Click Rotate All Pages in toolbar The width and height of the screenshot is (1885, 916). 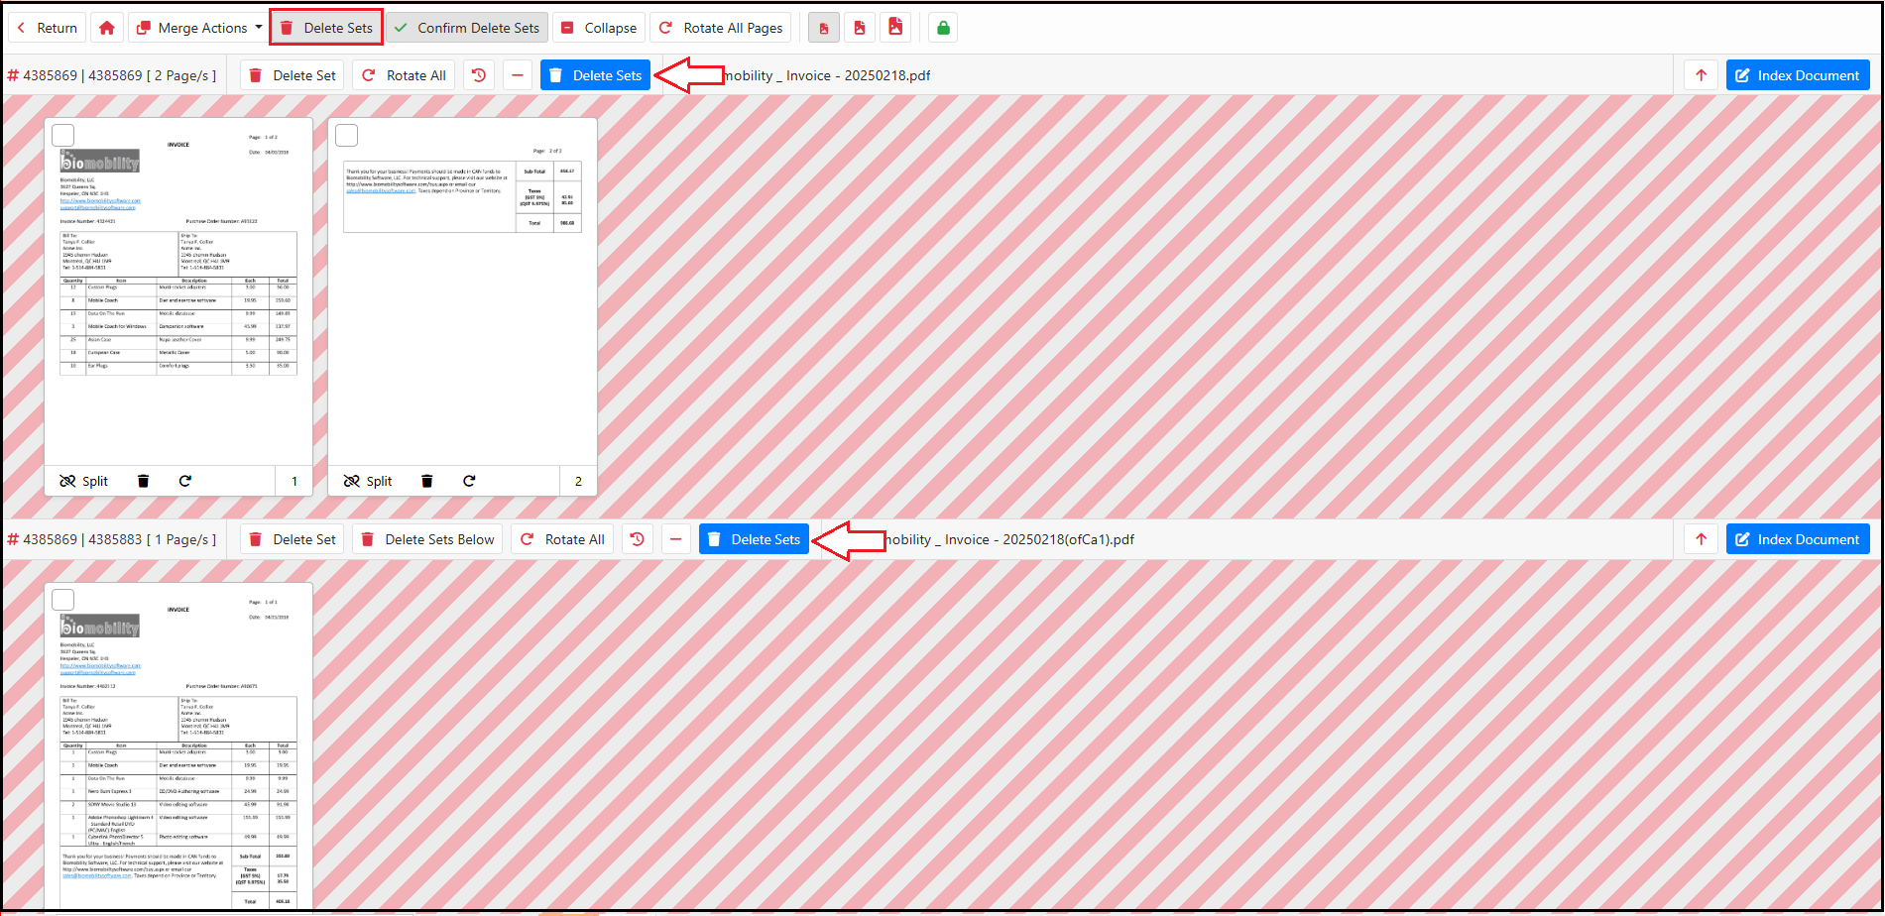721,28
